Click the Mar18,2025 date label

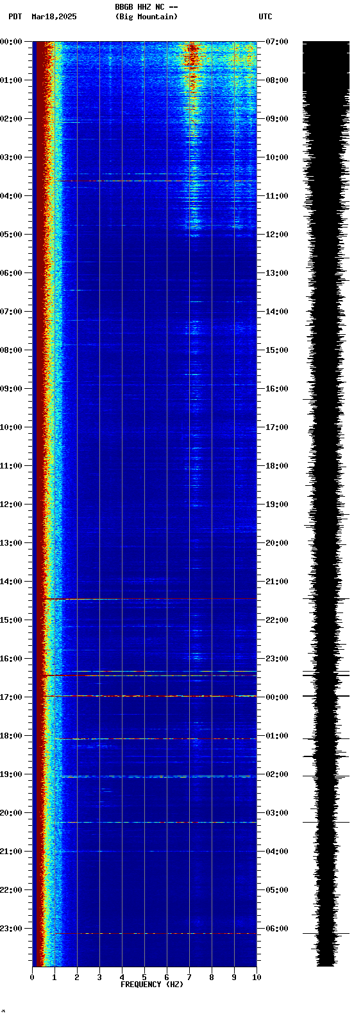pos(54,17)
